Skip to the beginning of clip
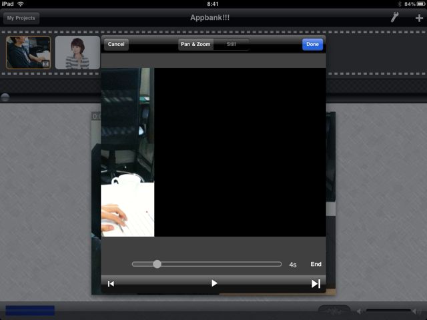427x320 pixels. pos(111,283)
